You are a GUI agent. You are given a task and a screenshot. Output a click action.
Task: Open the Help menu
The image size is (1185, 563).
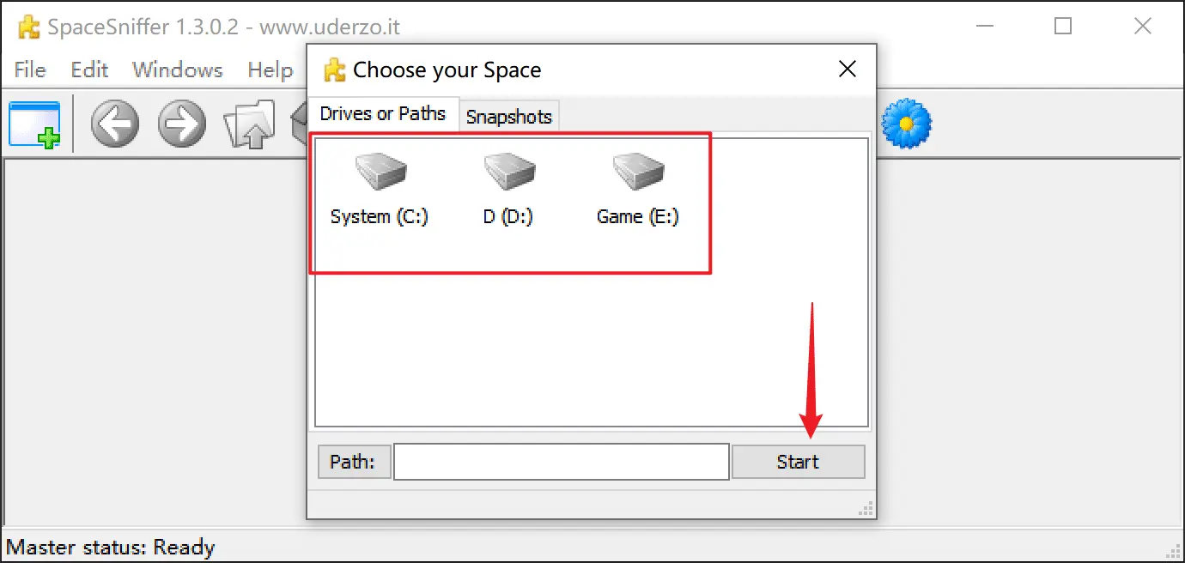point(270,70)
